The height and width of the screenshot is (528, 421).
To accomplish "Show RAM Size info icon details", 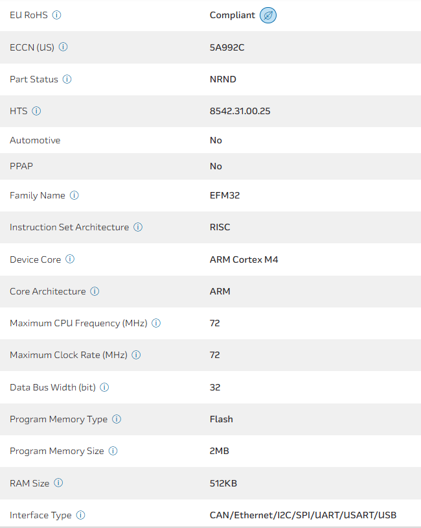I will pos(58,483).
